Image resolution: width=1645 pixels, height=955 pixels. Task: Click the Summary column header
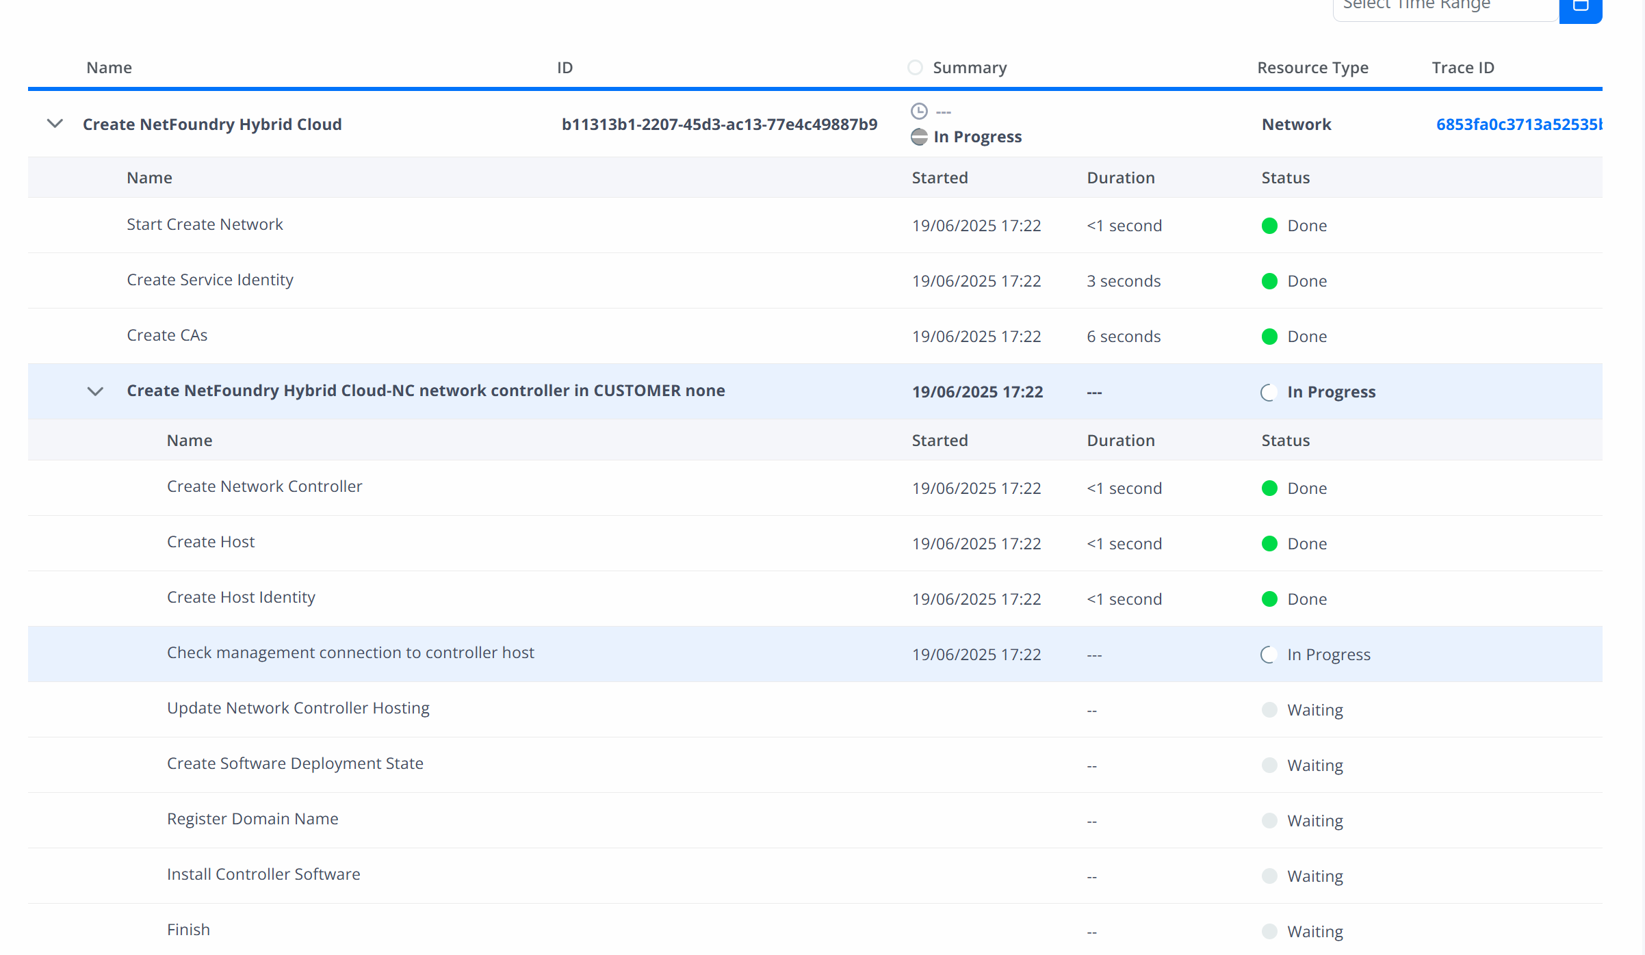(x=970, y=68)
